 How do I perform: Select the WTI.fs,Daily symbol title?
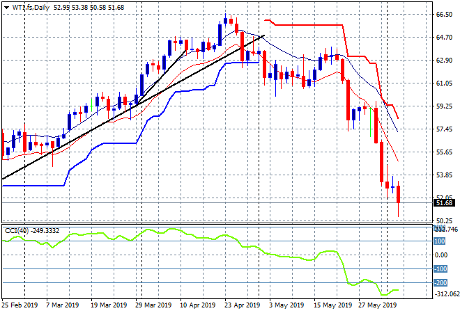(31, 8)
